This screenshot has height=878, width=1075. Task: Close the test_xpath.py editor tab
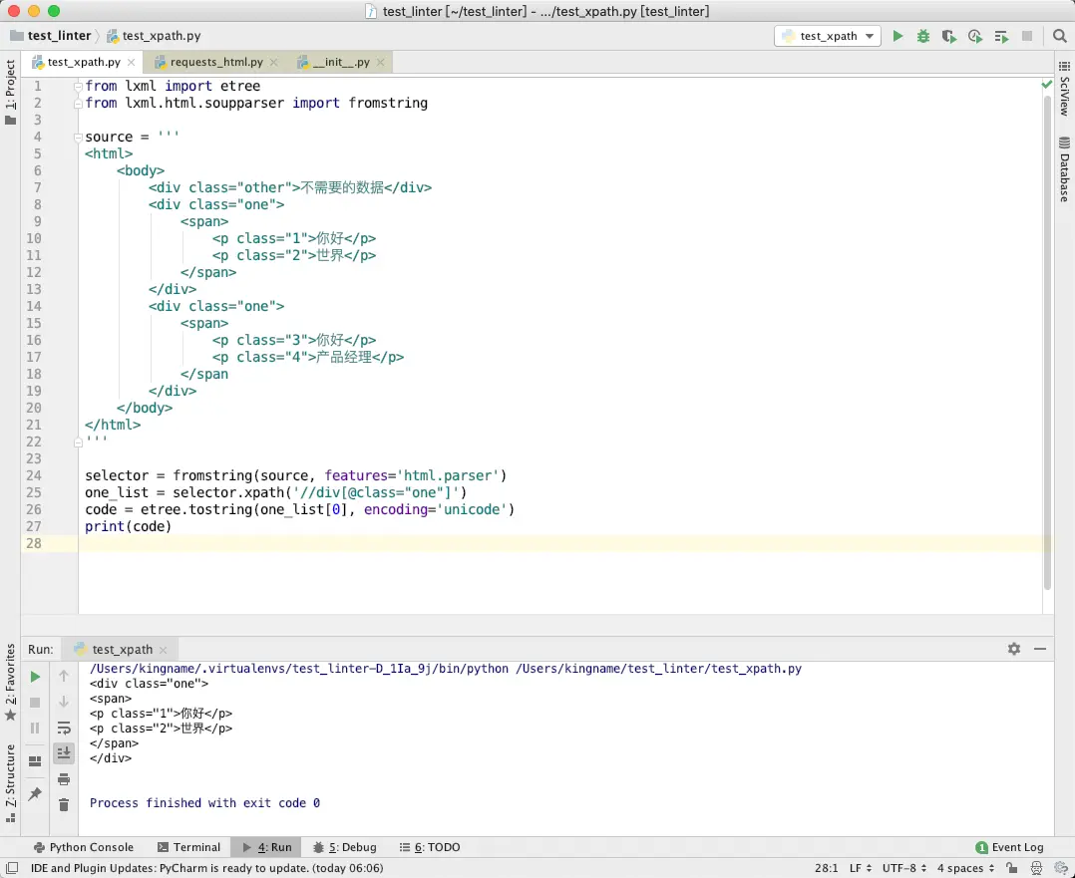tap(131, 63)
